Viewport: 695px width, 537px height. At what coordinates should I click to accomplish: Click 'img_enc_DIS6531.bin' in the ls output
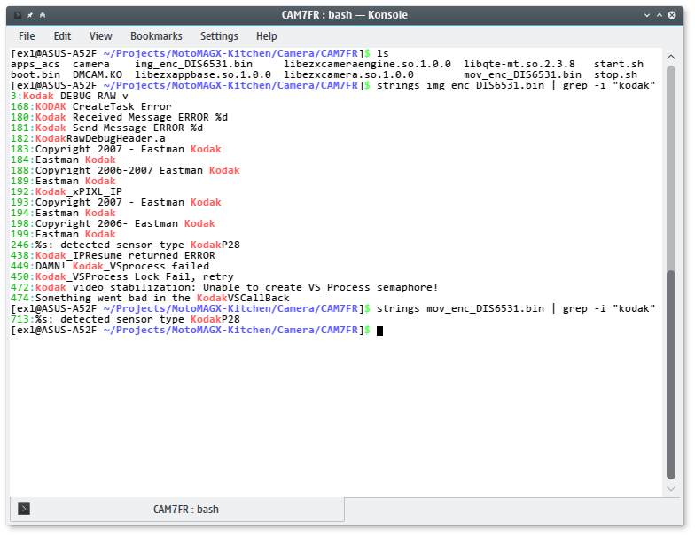point(193,64)
